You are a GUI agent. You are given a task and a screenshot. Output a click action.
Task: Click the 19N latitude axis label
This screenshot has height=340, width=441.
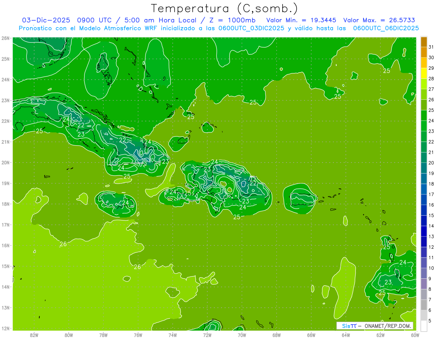5,183
